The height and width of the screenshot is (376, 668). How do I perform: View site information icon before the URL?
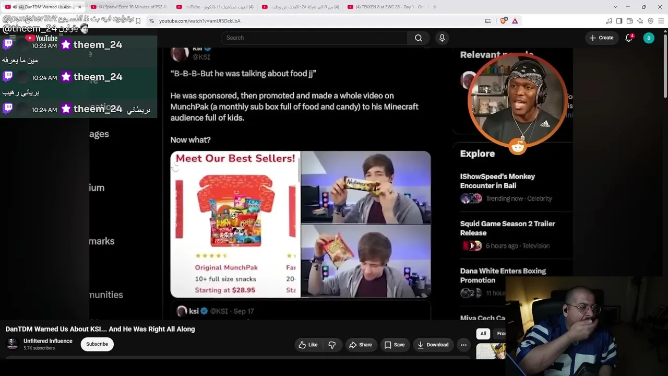tap(151, 21)
